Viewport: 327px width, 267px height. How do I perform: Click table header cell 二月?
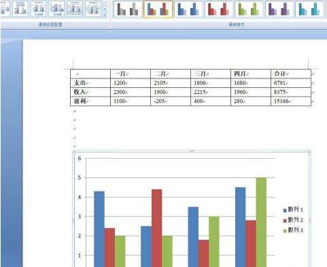171,74
